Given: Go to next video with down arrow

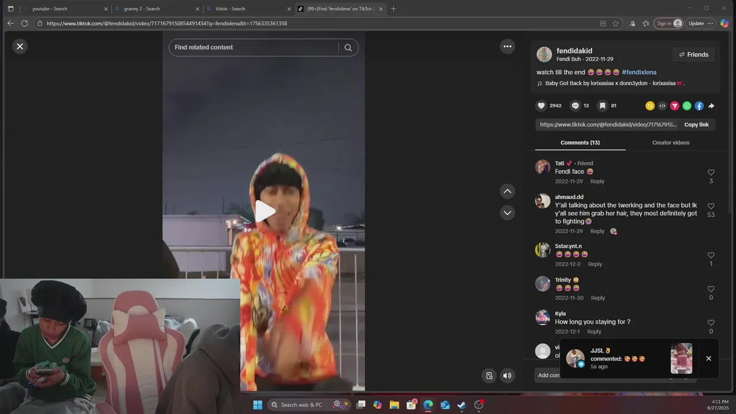Looking at the screenshot, I should [507, 213].
